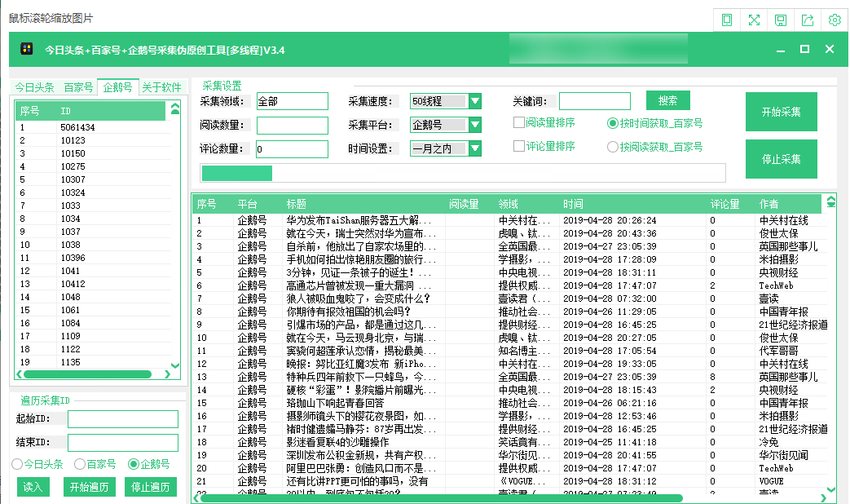Screen dimensions: 850x504
Task: Click the 起始ID input field
Action: 123,419
